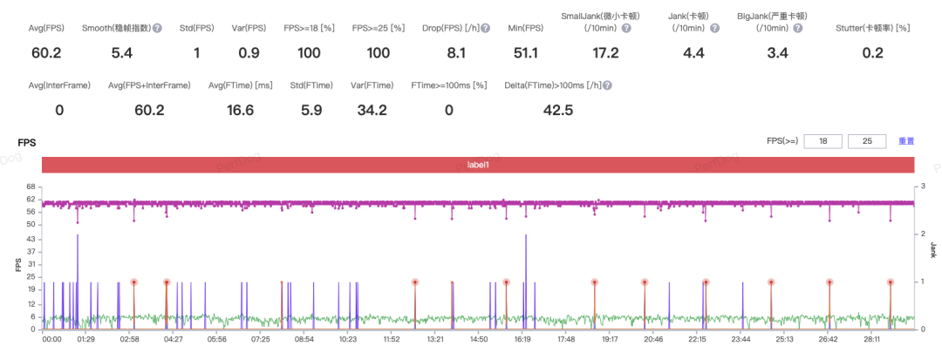Click the Stutter(卡顿率) [%] label
Screen dimensions: 942x346
coord(872,28)
